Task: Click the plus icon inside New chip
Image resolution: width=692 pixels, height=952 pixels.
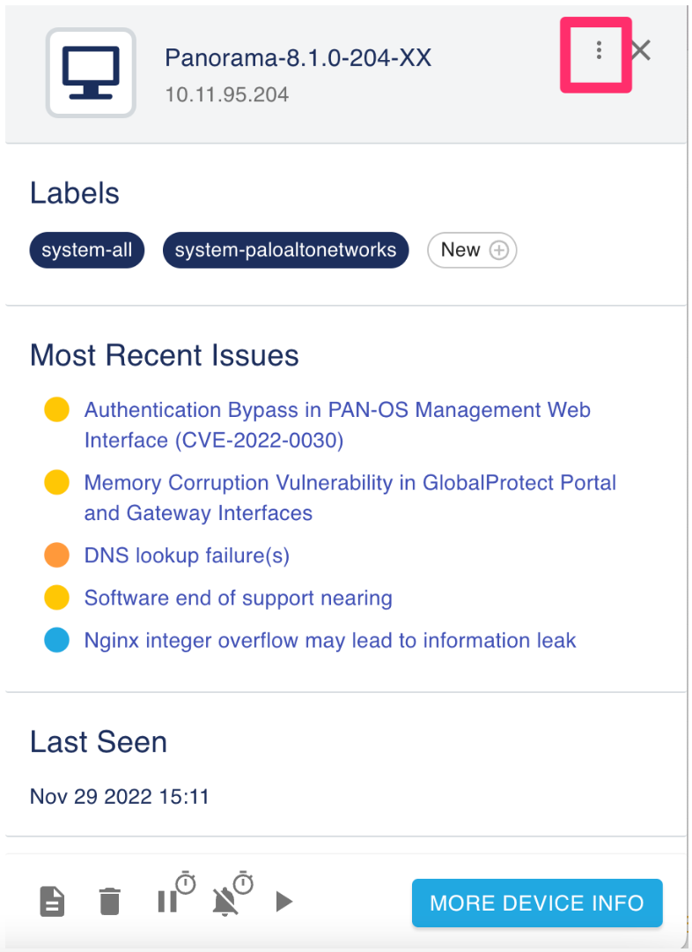Action: point(499,250)
